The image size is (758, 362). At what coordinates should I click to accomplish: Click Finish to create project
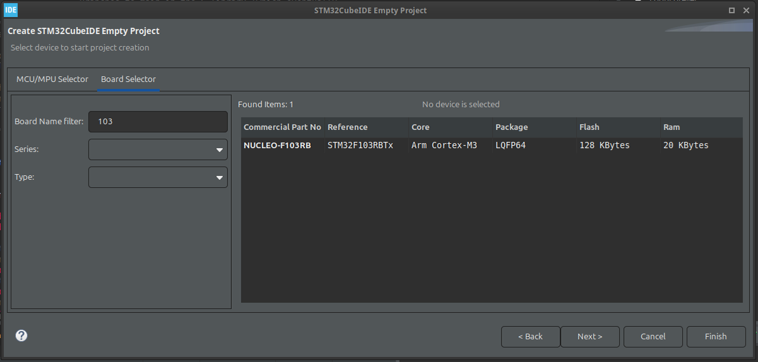point(716,336)
